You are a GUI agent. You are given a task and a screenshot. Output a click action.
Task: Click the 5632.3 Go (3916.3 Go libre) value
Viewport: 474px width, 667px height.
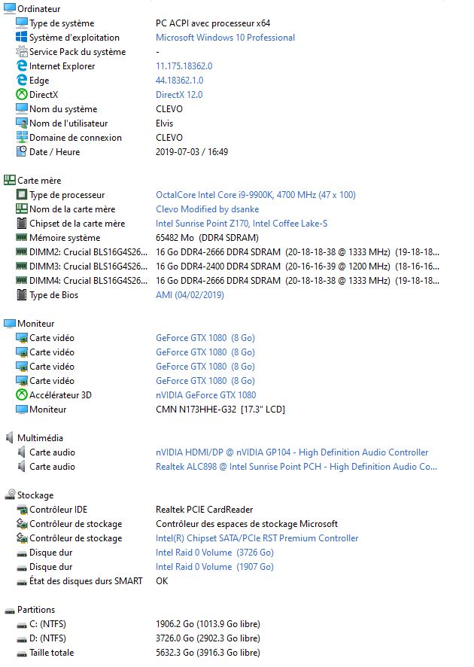[208, 652]
